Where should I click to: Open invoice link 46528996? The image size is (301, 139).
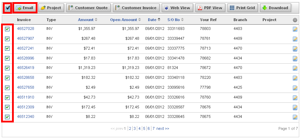pos(25,58)
